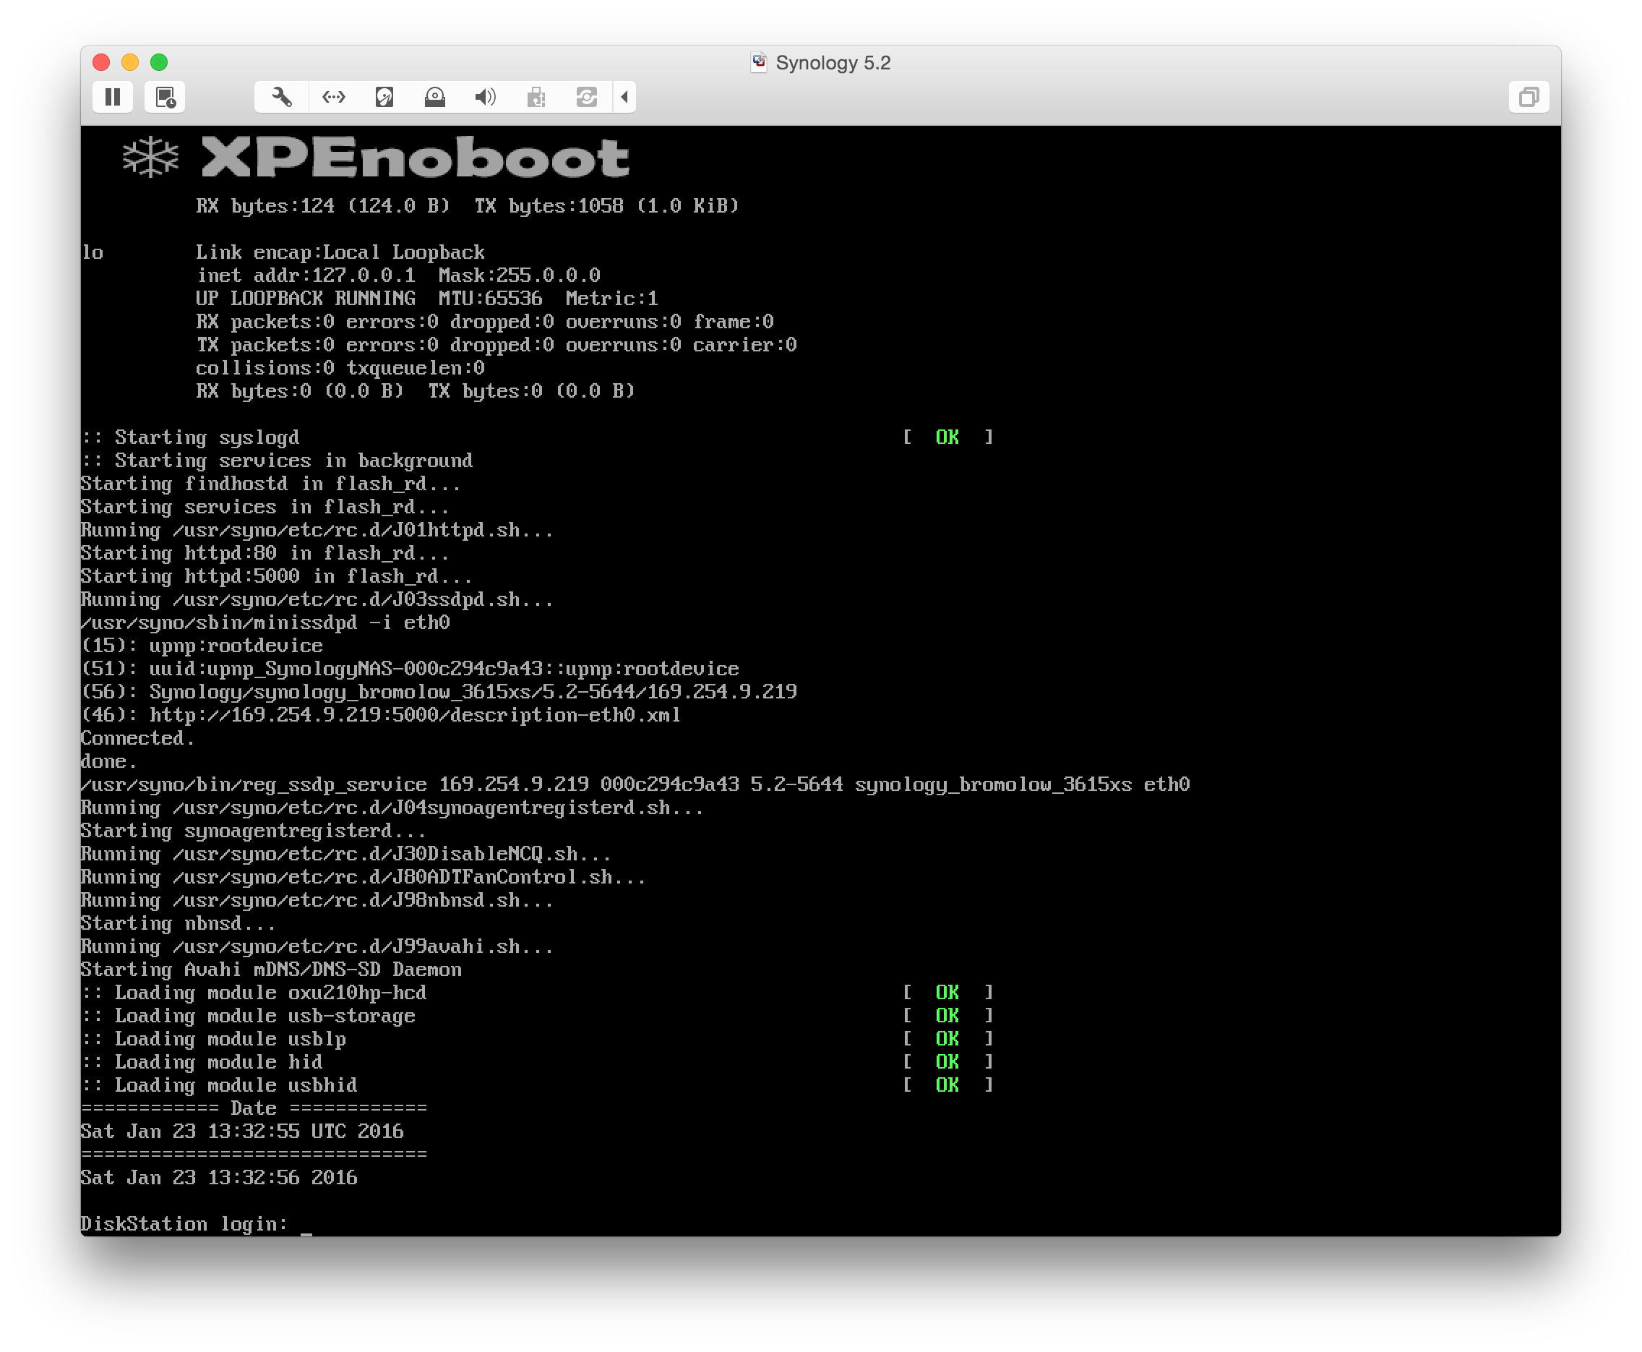This screenshot has width=1642, height=1352.
Task: Click the sharing sync icon
Action: pyautogui.click(x=587, y=98)
